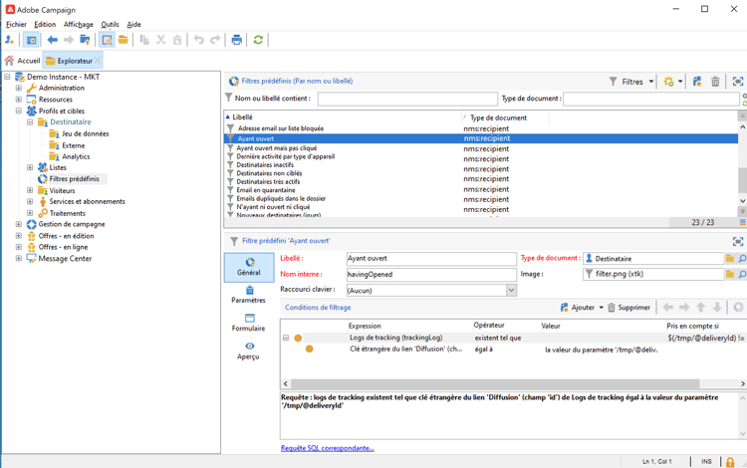Click the explorer search view icon
747x468 pixels.
[108, 40]
